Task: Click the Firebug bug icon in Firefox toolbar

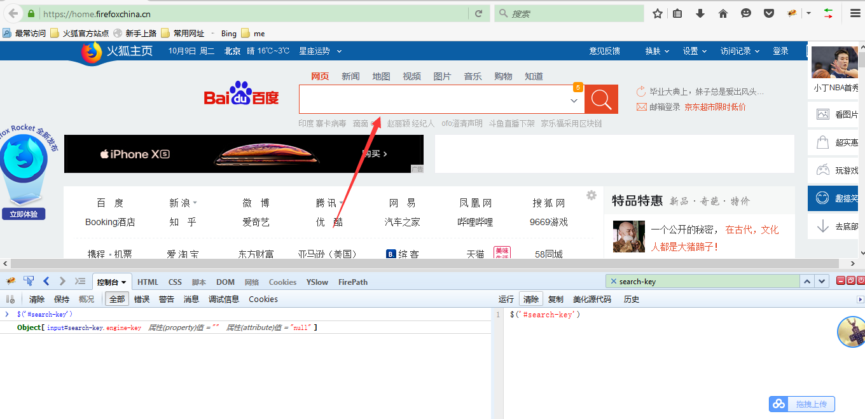Action: [792, 13]
